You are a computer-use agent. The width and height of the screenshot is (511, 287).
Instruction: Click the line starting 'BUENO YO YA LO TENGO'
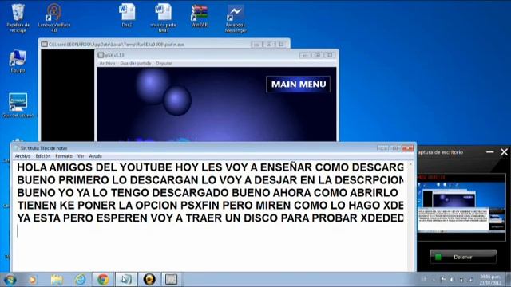point(208,193)
